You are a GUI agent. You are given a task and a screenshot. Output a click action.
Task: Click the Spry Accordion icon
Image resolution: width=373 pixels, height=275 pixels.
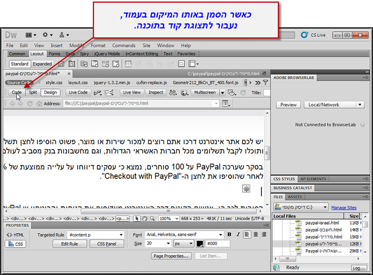[x=105, y=64]
